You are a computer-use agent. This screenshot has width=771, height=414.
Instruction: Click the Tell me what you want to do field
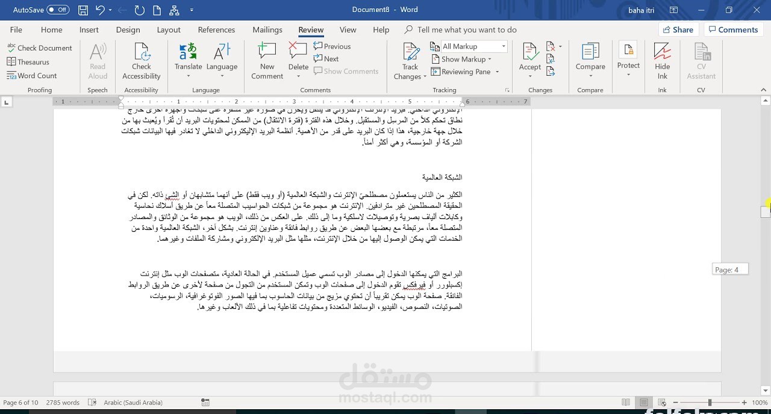tap(467, 29)
